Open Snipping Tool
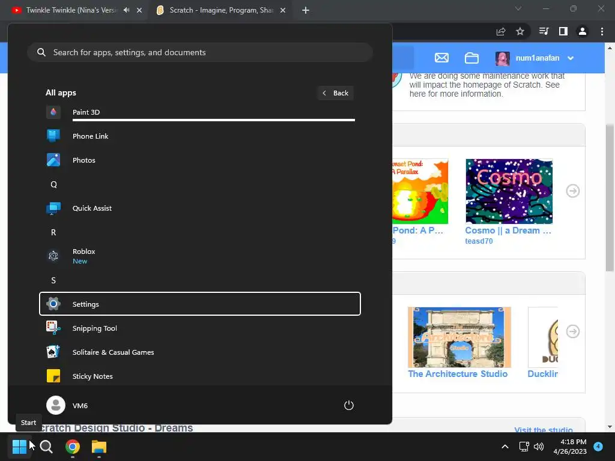The height and width of the screenshot is (461, 615). point(199,328)
